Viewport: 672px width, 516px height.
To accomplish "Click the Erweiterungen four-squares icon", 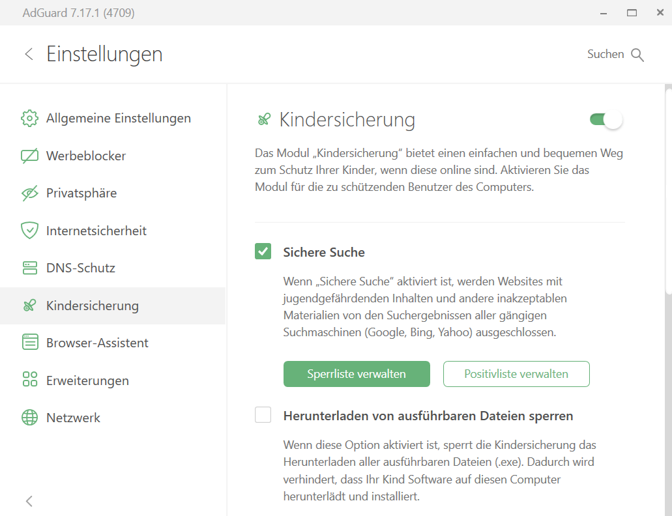I will click(x=29, y=379).
